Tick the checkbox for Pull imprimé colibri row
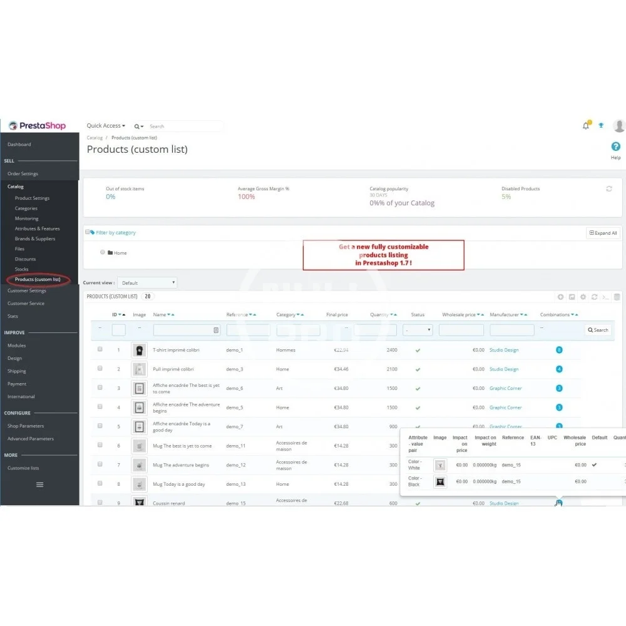This screenshot has width=626, height=626. coord(100,369)
